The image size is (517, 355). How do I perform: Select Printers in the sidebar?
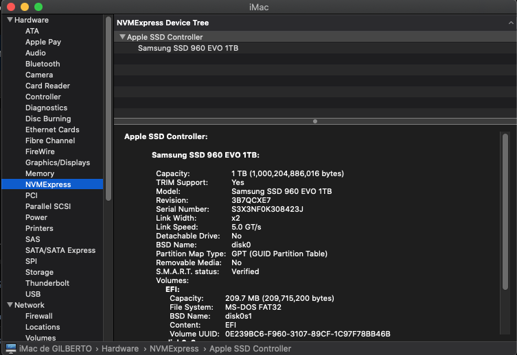[39, 228]
